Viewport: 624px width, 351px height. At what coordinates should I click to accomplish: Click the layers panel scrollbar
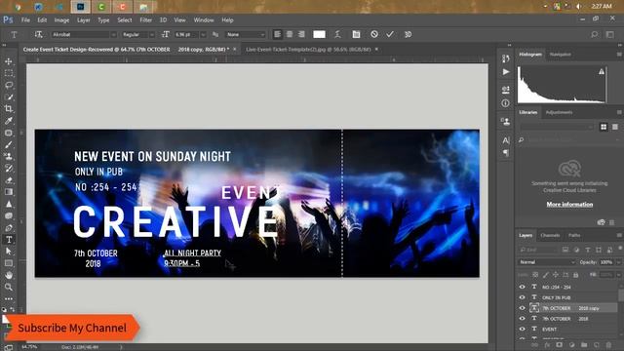tap(620, 294)
